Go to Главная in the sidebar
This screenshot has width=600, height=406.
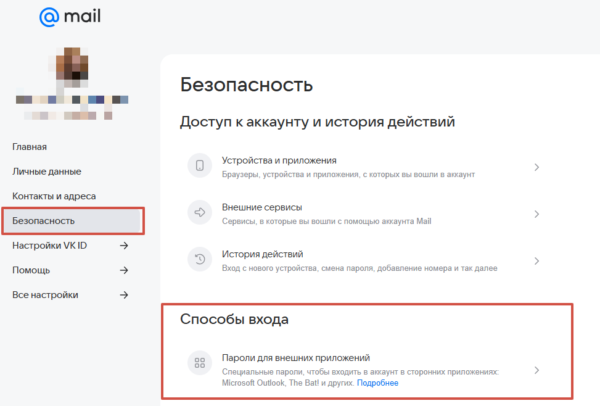(x=30, y=147)
